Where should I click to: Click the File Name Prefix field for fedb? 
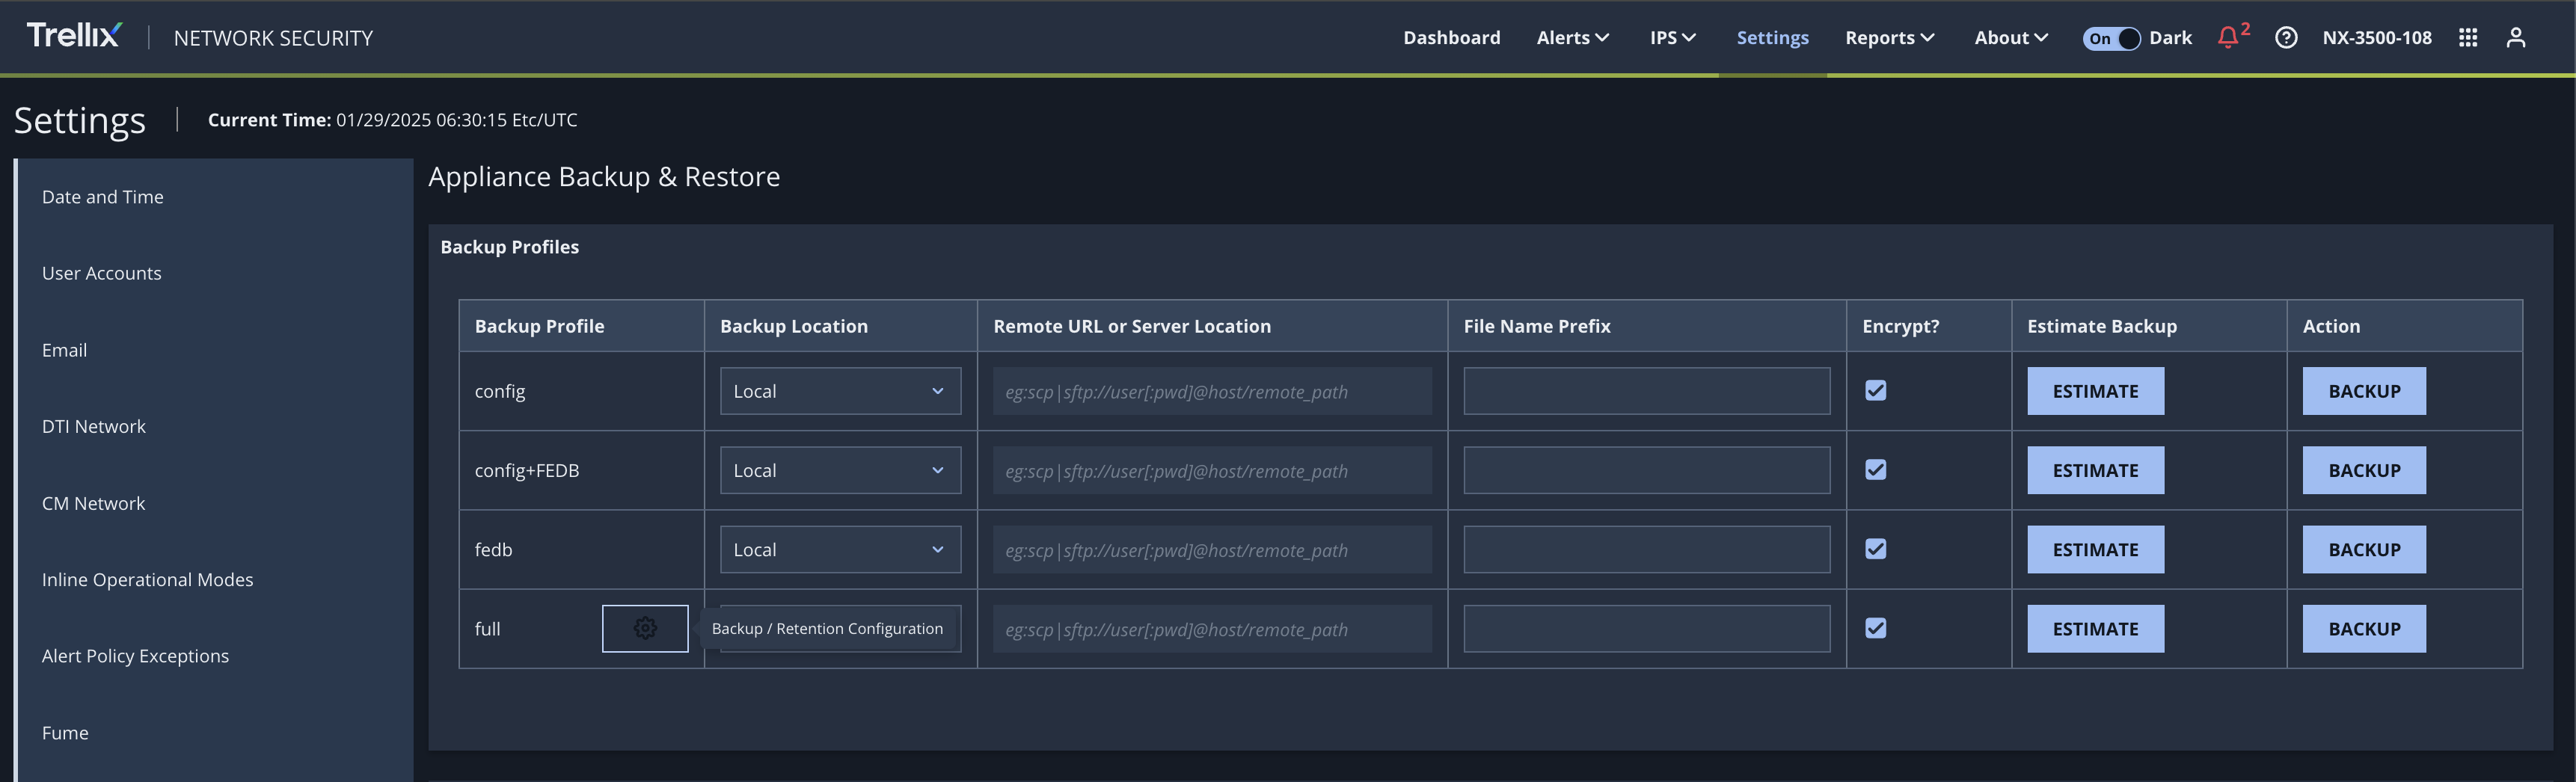1646,549
